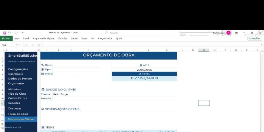This screenshot has width=264, height=132.
Task: Open Proposta ao Cliente sidebar link
Action: [21, 119]
